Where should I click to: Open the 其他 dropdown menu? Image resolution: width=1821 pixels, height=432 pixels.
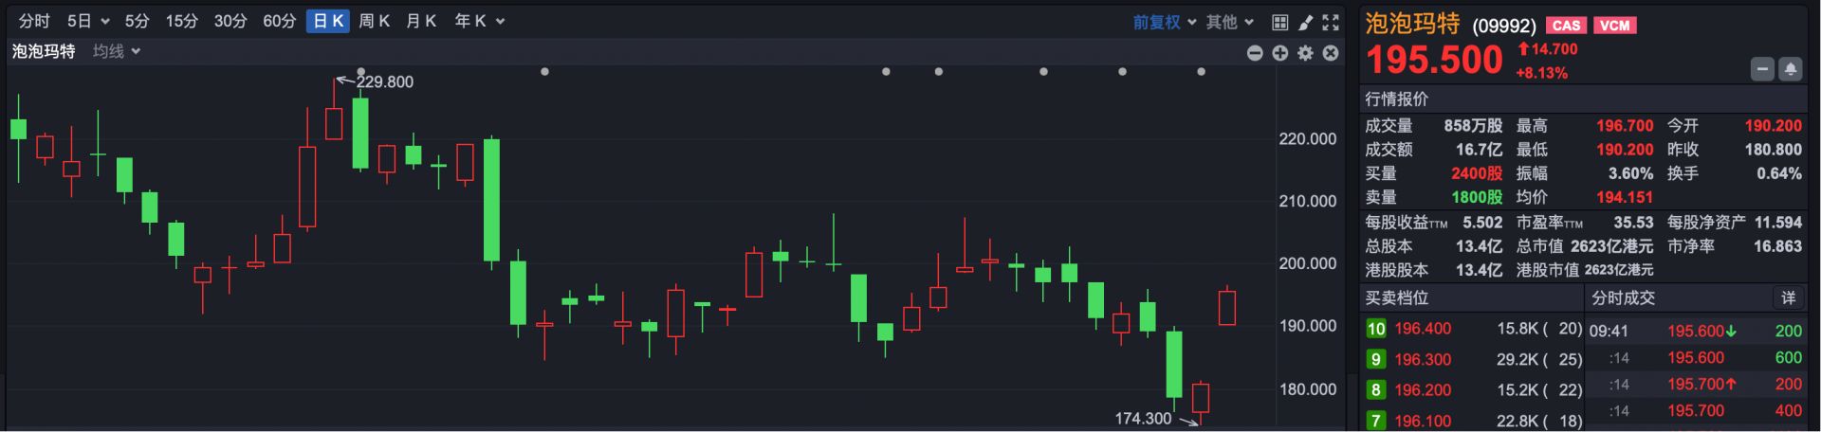click(x=1230, y=22)
